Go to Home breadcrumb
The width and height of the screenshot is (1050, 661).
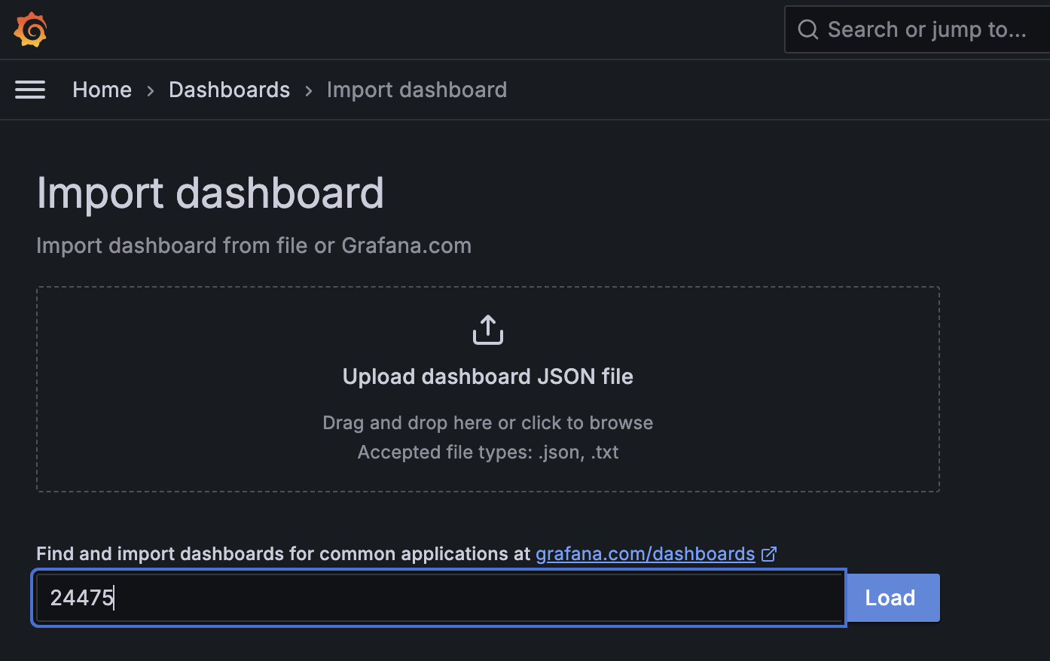click(x=102, y=90)
